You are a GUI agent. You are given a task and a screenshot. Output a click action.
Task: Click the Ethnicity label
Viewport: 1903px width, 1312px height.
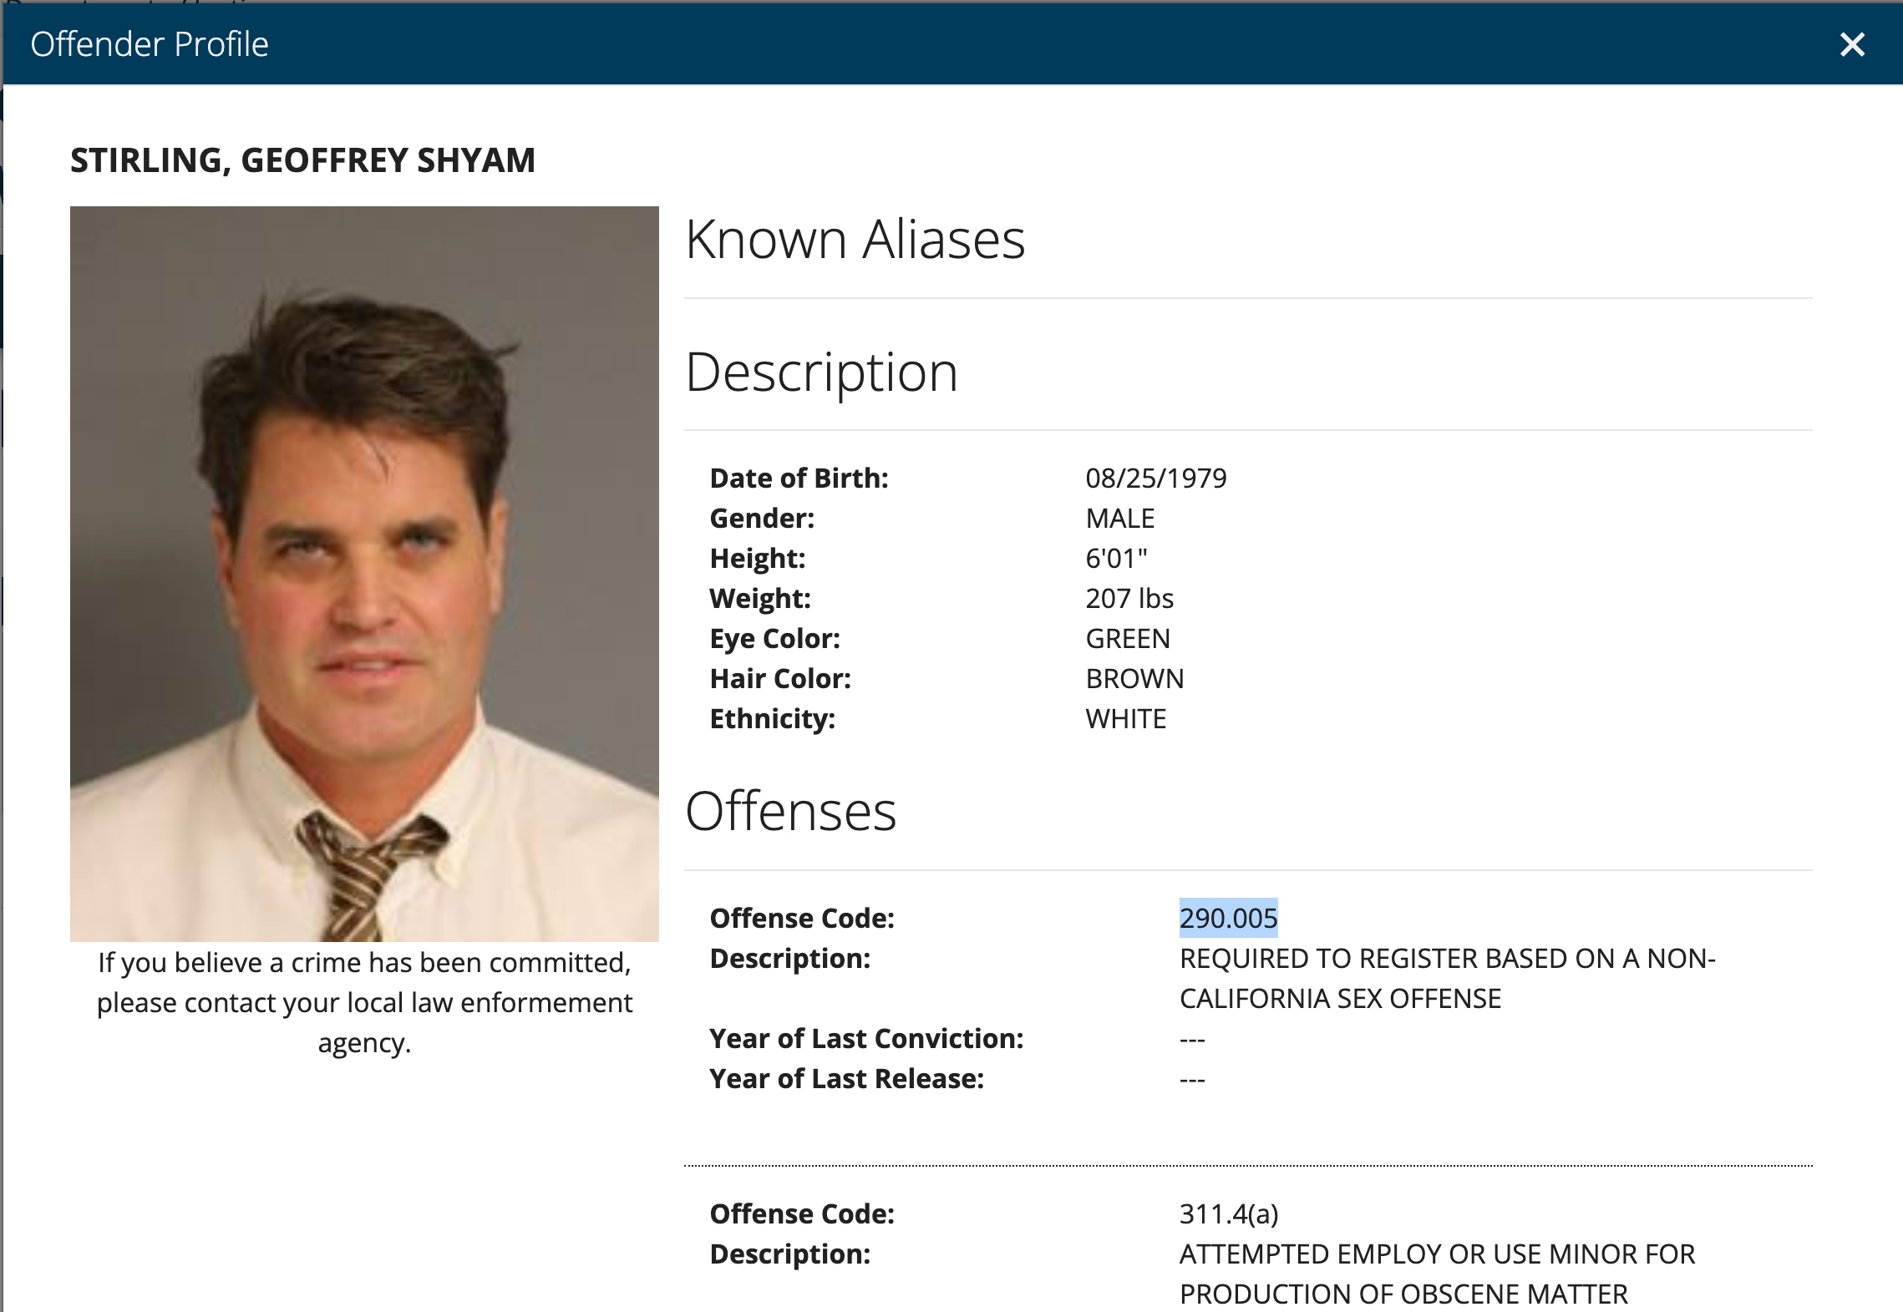[x=772, y=719]
